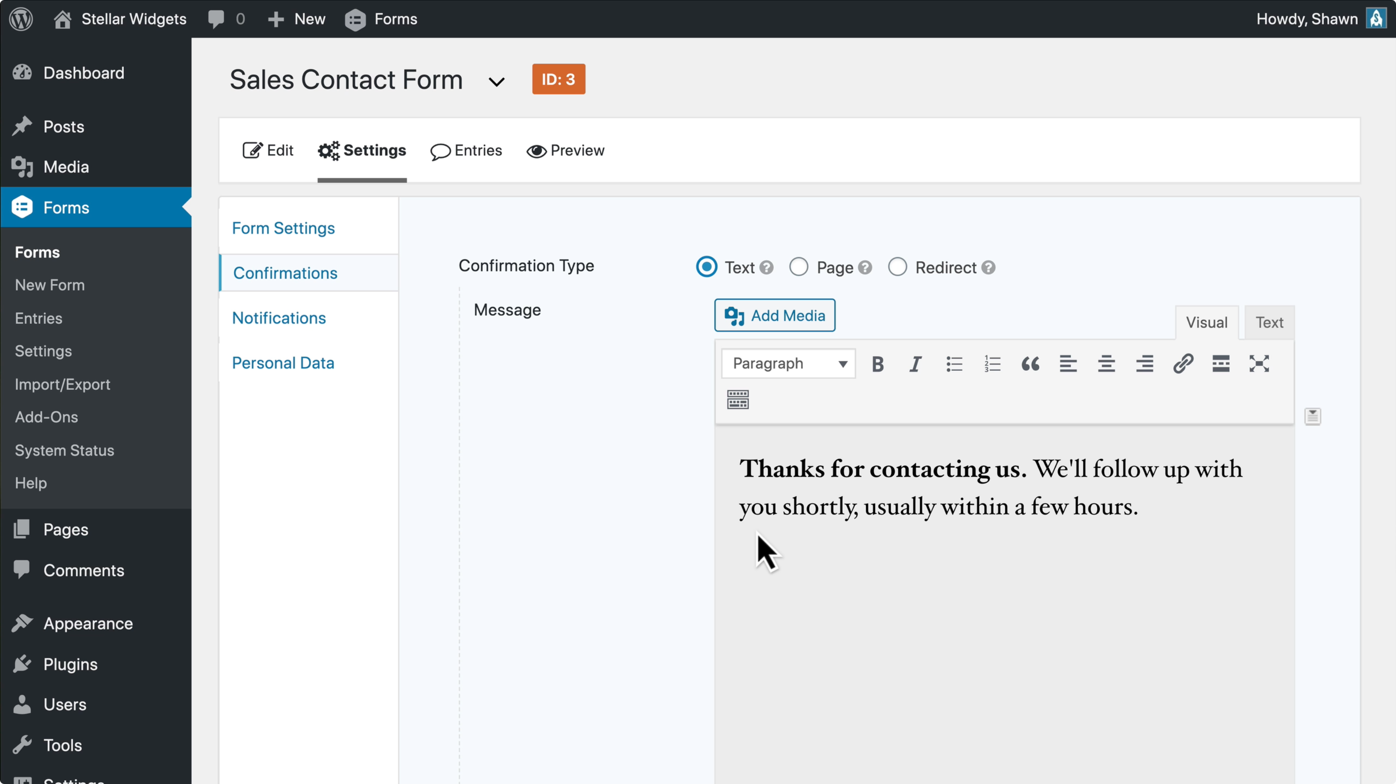Apply blockquote formatting
Screen dimensions: 1396x784
1030,364
